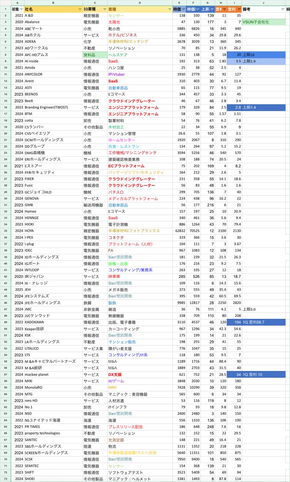
Task: Open the filter dropdown on 社名 header
Action: click(79, 9)
